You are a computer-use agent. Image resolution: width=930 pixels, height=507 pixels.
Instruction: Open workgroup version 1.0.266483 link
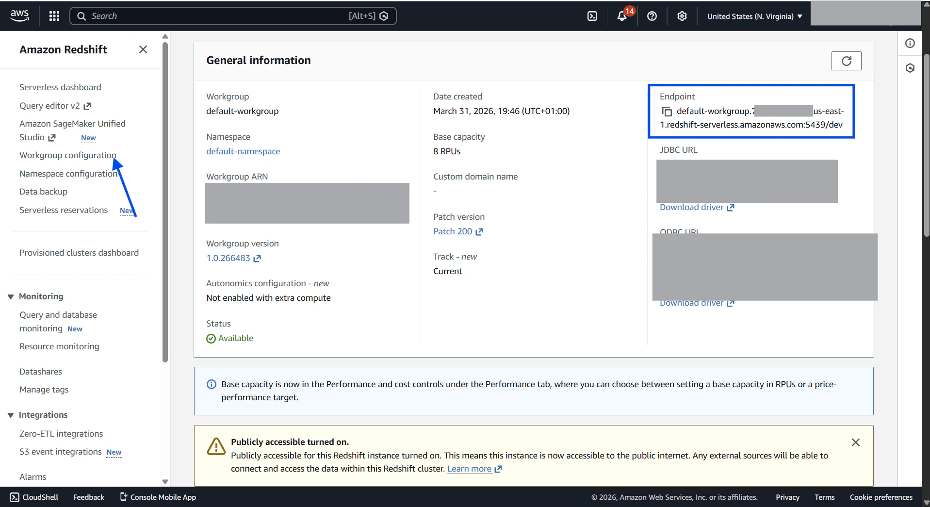(x=233, y=258)
